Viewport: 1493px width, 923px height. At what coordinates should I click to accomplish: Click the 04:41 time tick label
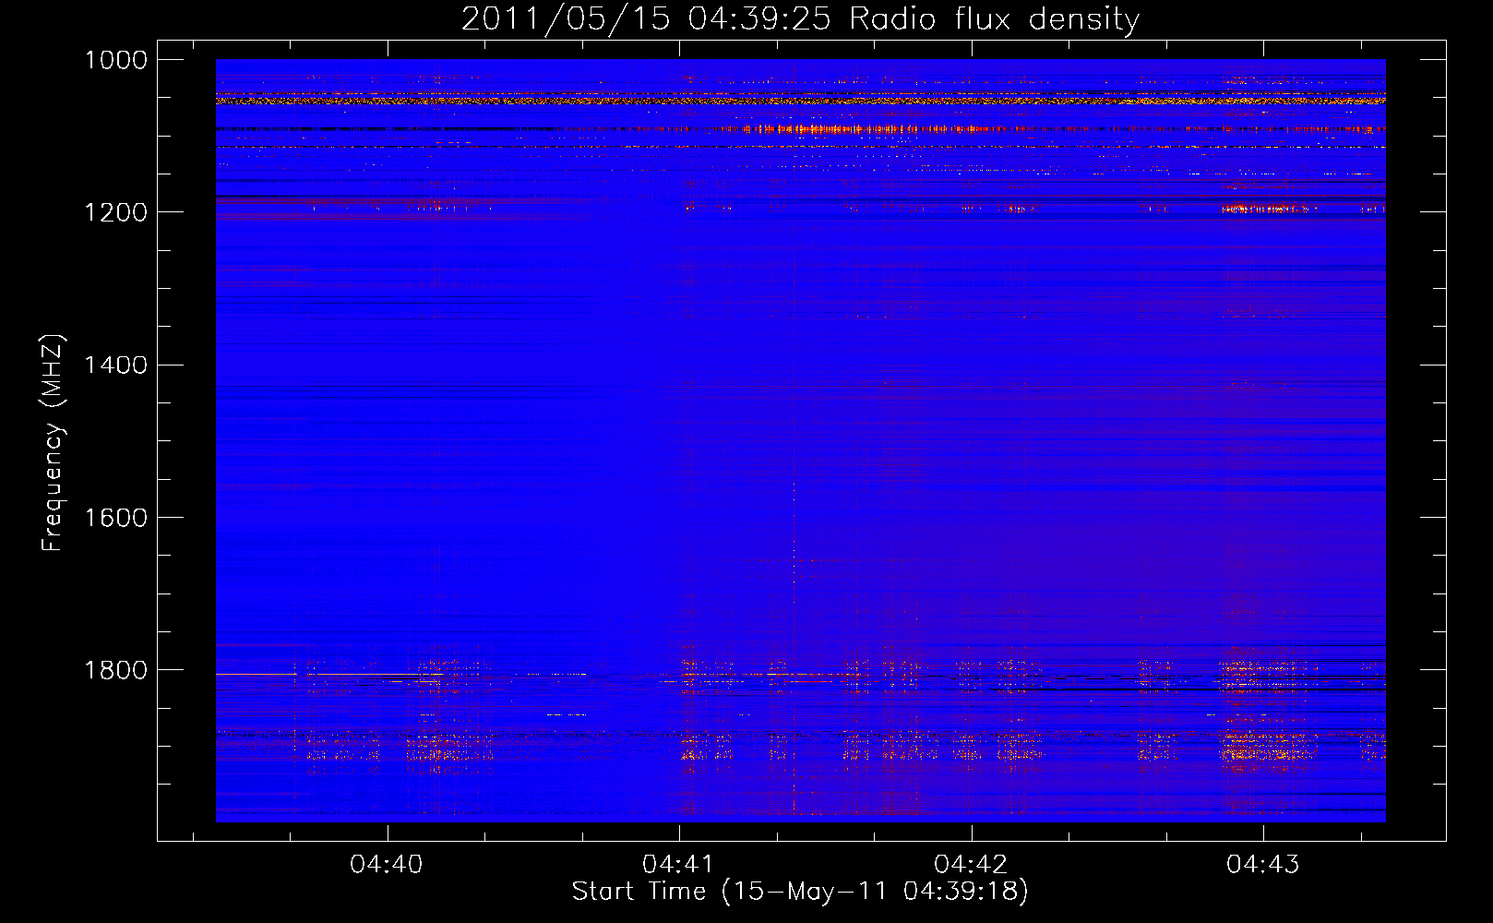[679, 865]
